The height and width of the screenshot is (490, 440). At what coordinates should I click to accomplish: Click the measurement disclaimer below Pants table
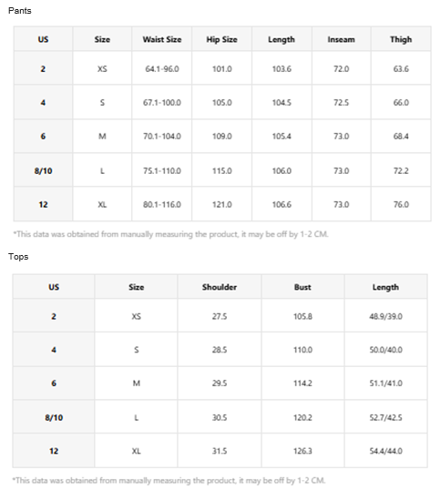170,234
